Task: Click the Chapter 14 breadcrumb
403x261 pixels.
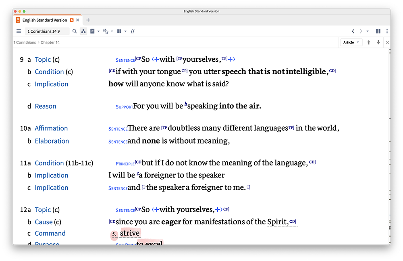Action: pos(50,42)
